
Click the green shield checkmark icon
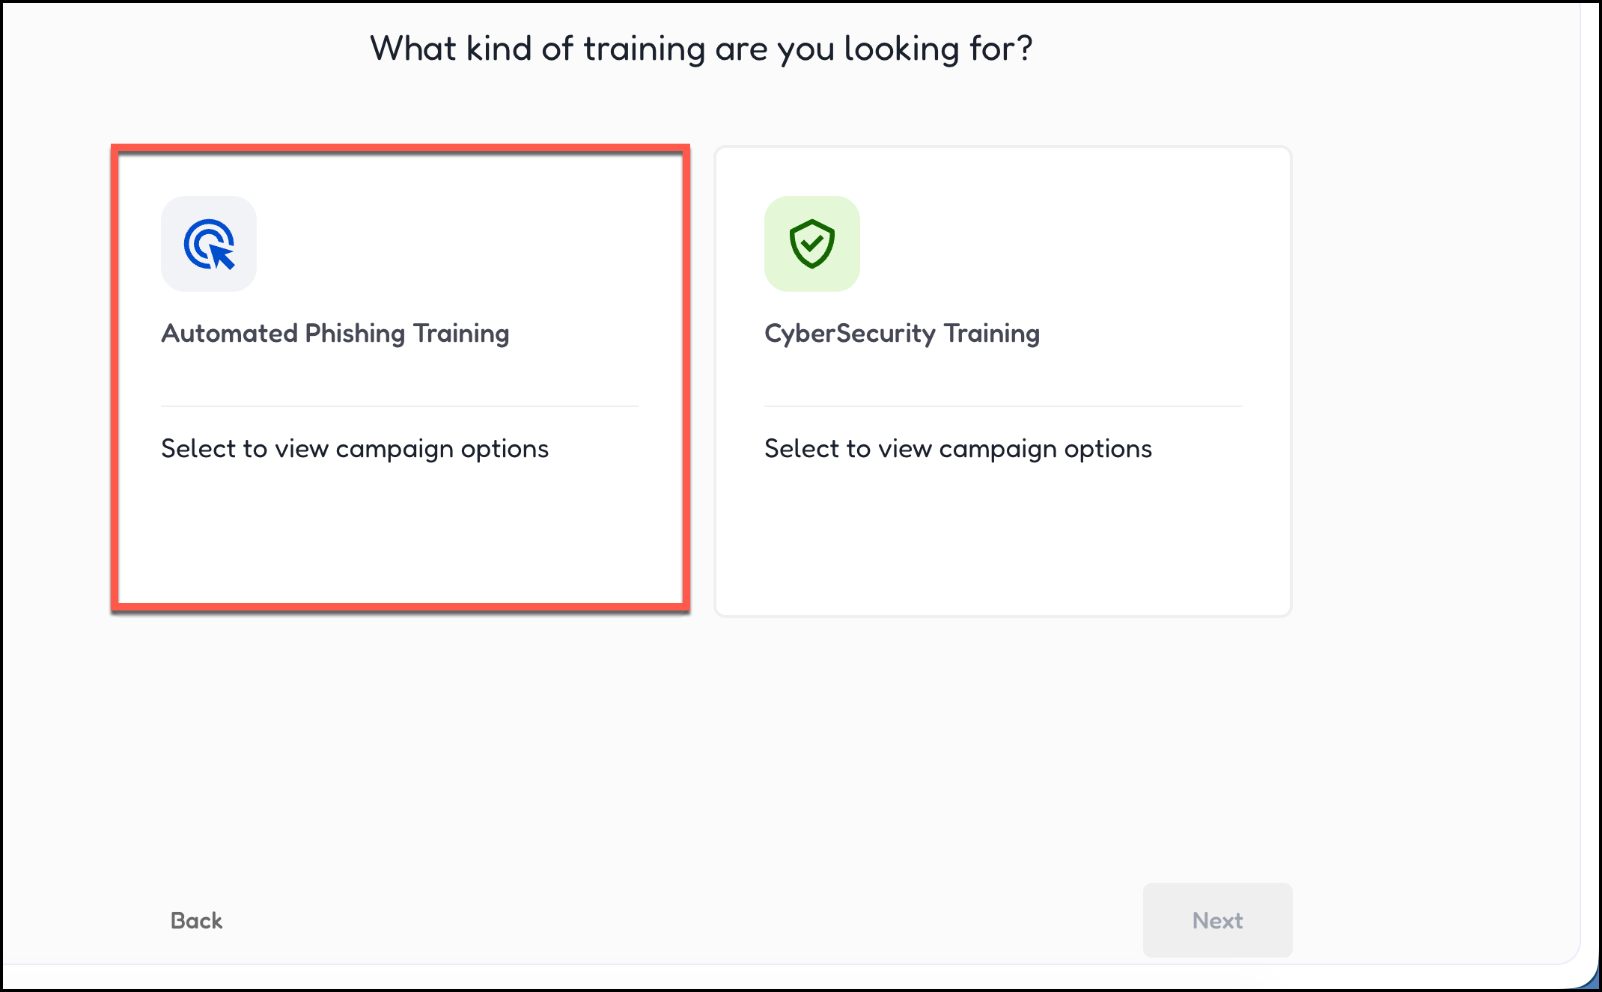811,244
